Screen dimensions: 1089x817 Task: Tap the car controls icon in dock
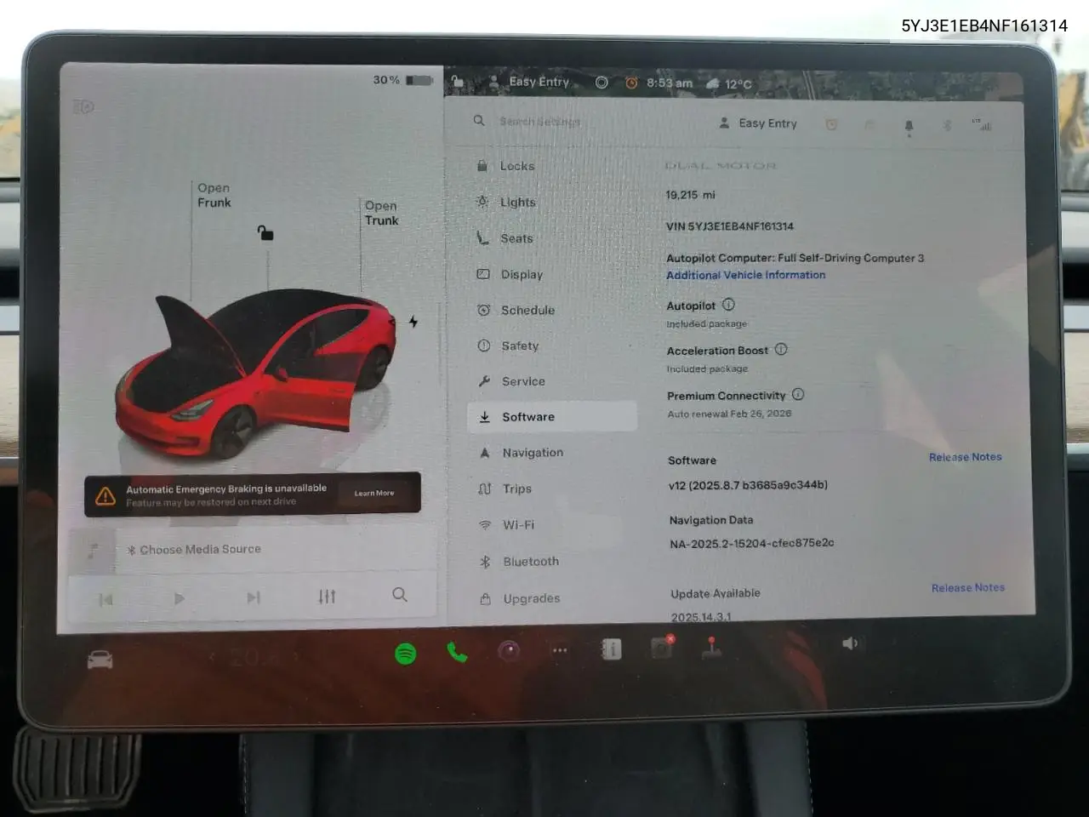pos(100,660)
